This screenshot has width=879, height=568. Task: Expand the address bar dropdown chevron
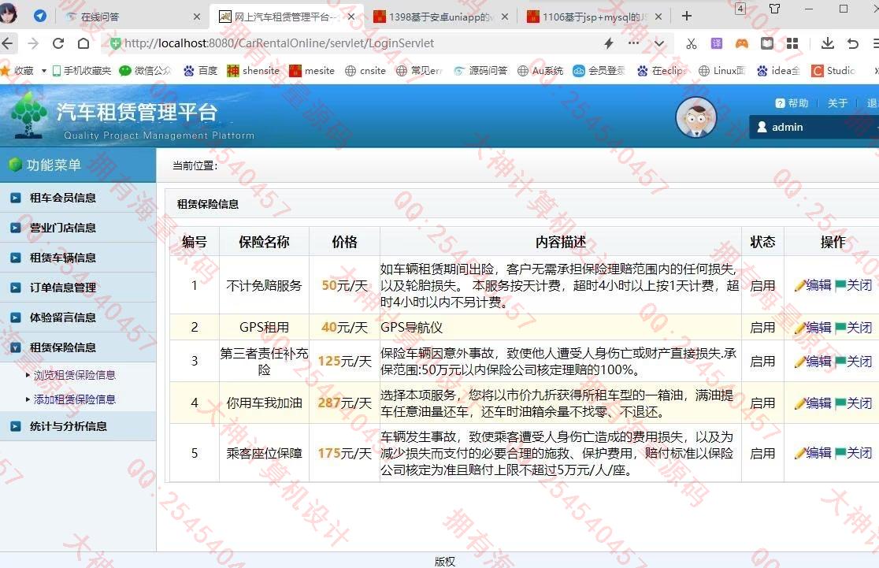click(x=659, y=43)
